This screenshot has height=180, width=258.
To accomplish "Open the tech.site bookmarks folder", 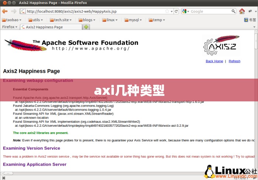I will [61, 20].
